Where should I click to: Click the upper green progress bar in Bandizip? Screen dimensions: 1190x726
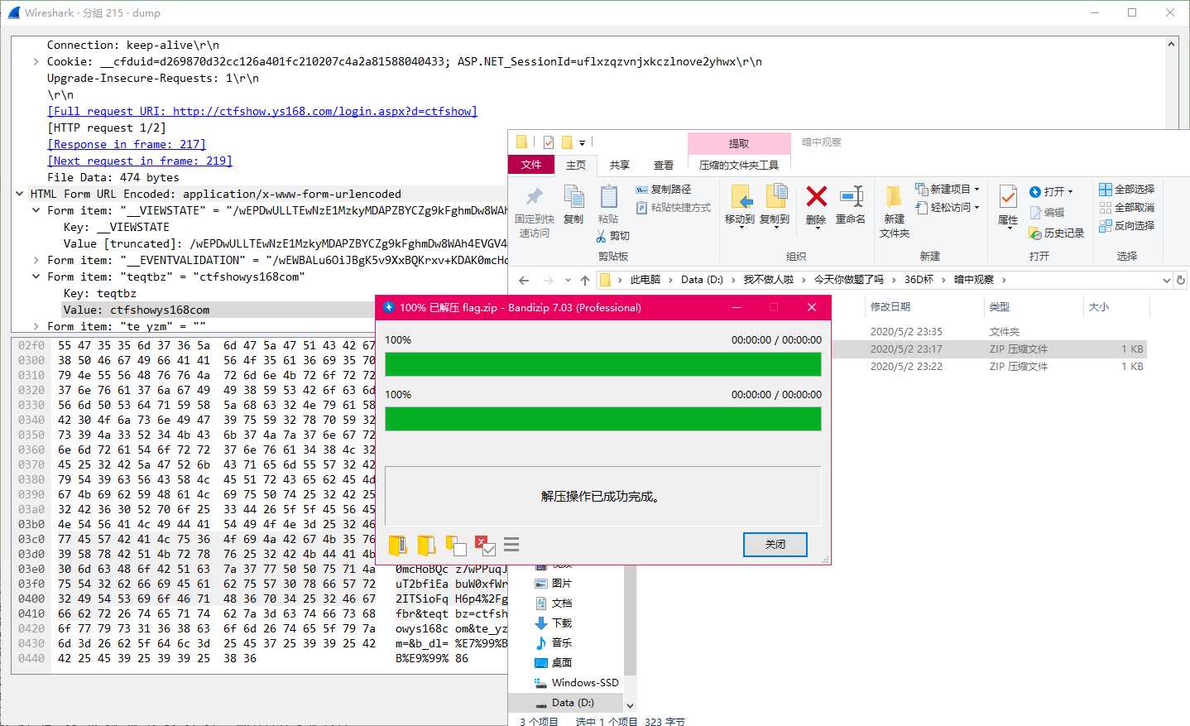pyautogui.click(x=603, y=364)
